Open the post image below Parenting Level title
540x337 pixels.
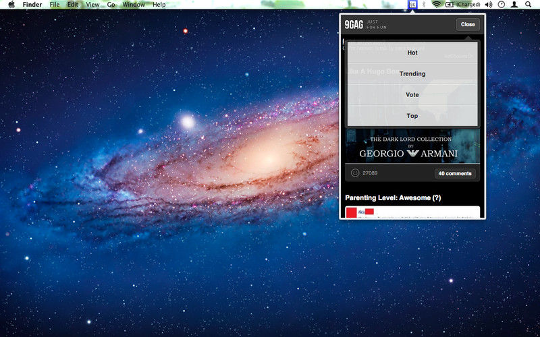tap(412, 212)
